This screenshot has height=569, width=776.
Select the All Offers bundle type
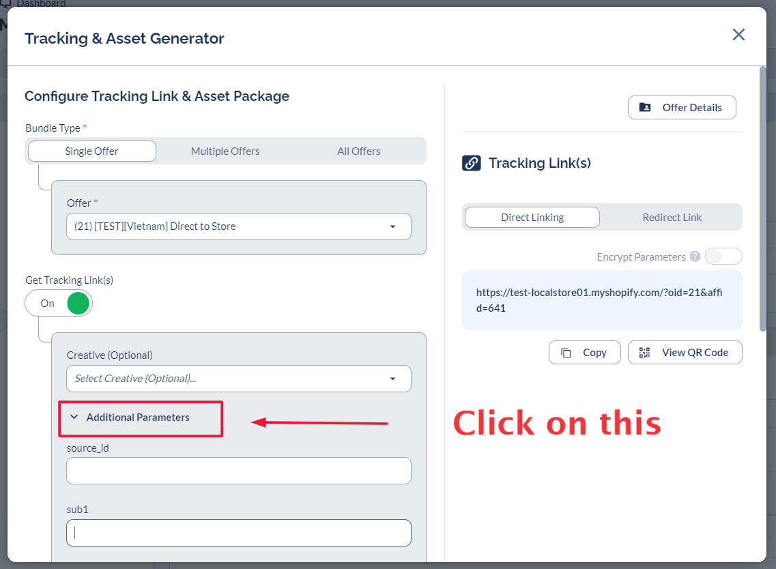[x=358, y=151]
